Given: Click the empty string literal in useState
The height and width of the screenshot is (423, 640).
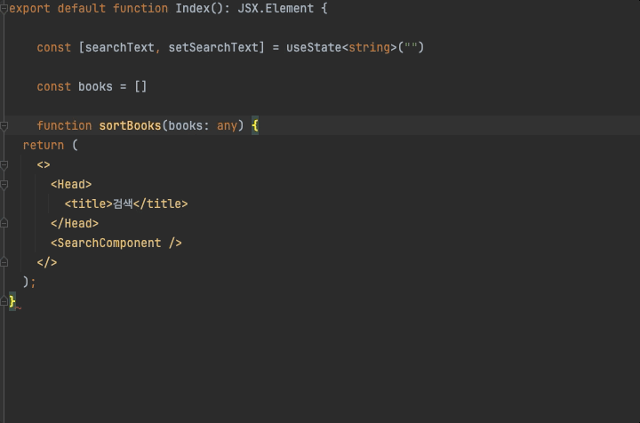Looking at the screenshot, I should tap(411, 48).
